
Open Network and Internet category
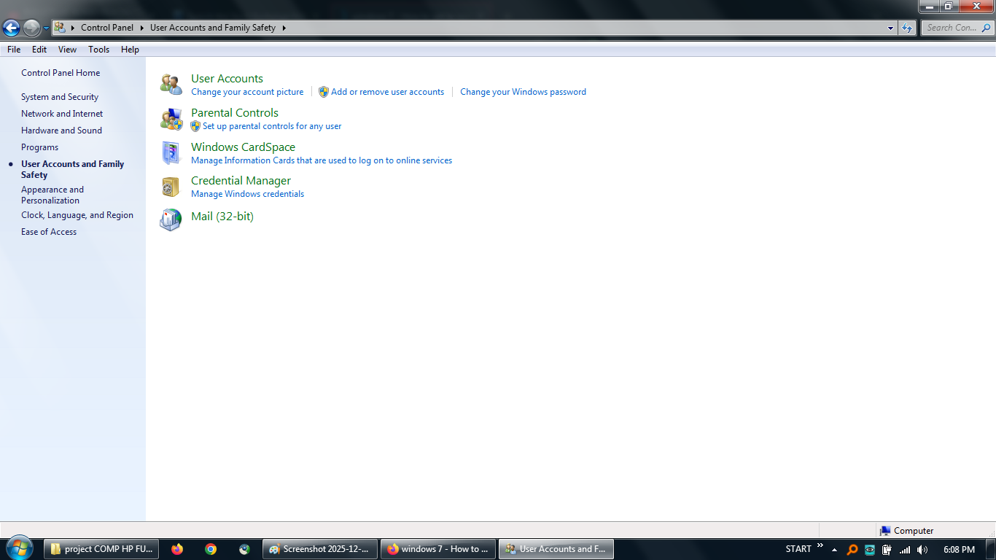62,114
